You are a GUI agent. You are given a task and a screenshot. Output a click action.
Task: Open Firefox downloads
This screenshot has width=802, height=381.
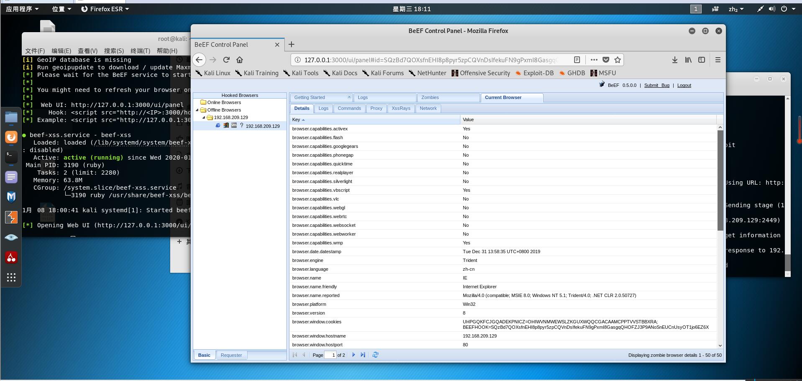[x=675, y=60]
